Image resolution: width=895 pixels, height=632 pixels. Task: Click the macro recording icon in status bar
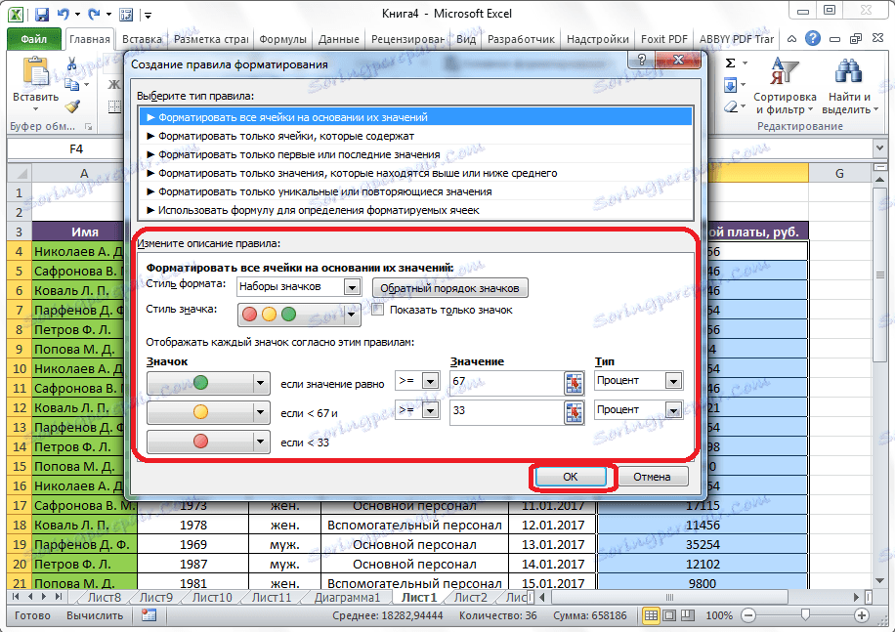coord(149,614)
